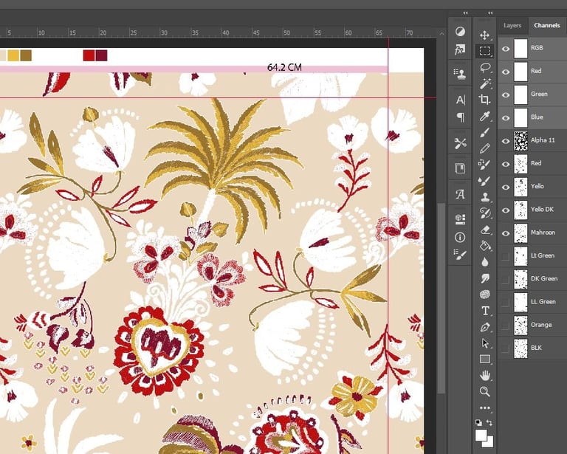The image size is (567, 454).
Task: Select the Pen tool
Action: click(x=484, y=327)
